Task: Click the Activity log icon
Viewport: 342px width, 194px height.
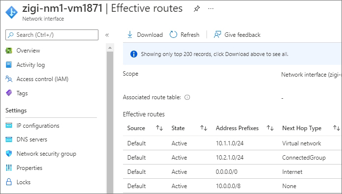Action: tap(9, 65)
